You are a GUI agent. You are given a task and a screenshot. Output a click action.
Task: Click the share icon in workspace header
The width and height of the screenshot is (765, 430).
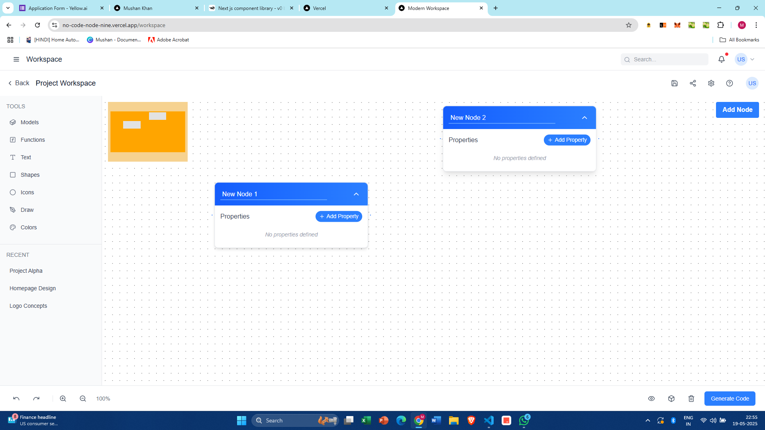tap(693, 83)
